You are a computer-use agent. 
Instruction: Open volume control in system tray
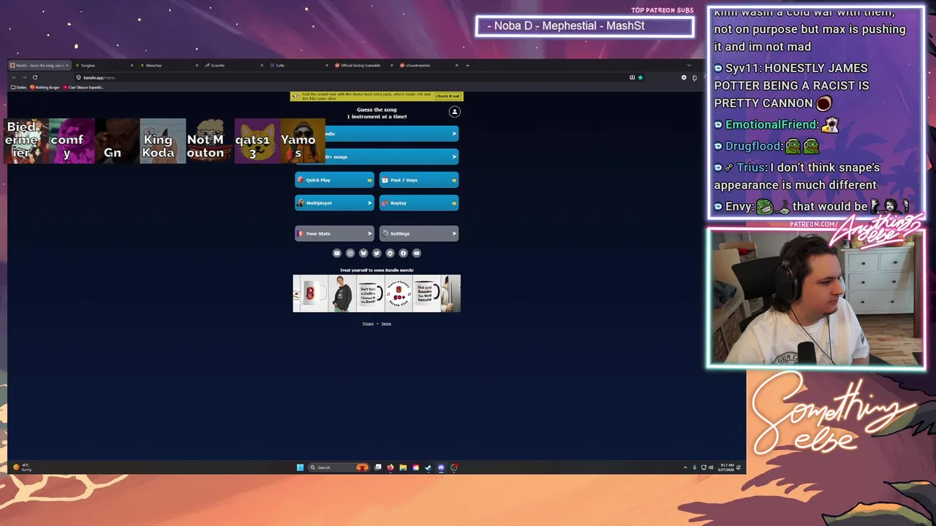[x=711, y=468]
